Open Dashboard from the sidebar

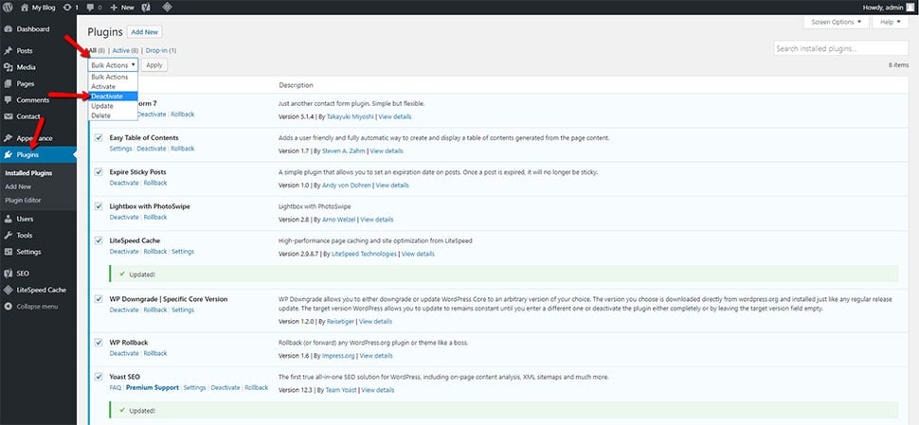tap(33, 29)
